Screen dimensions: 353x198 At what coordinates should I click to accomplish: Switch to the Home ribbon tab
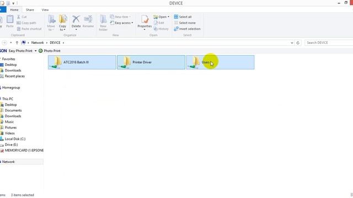[14, 10]
